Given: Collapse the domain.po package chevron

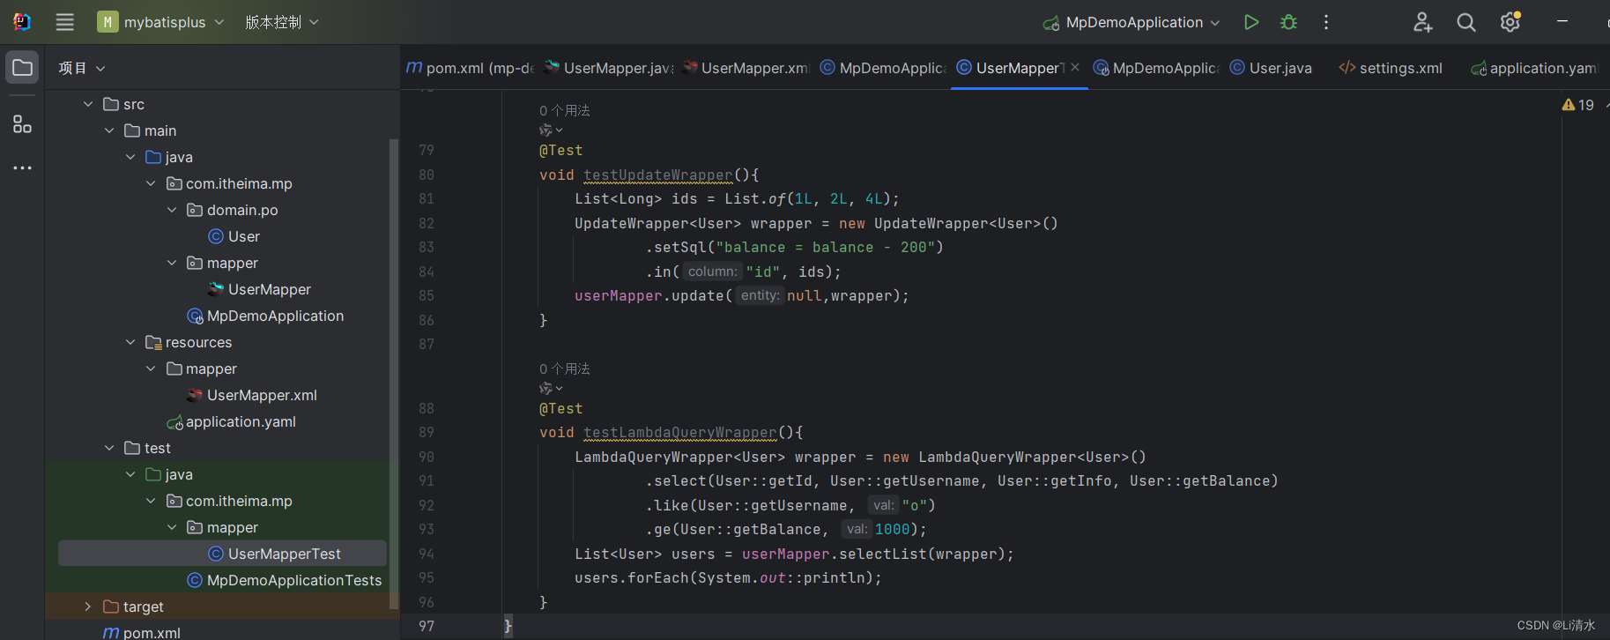Looking at the screenshot, I should pyautogui.click(x=172, y=210).
